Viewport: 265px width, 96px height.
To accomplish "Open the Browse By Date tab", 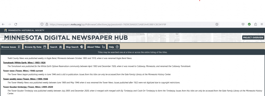I will pos(36,47).
